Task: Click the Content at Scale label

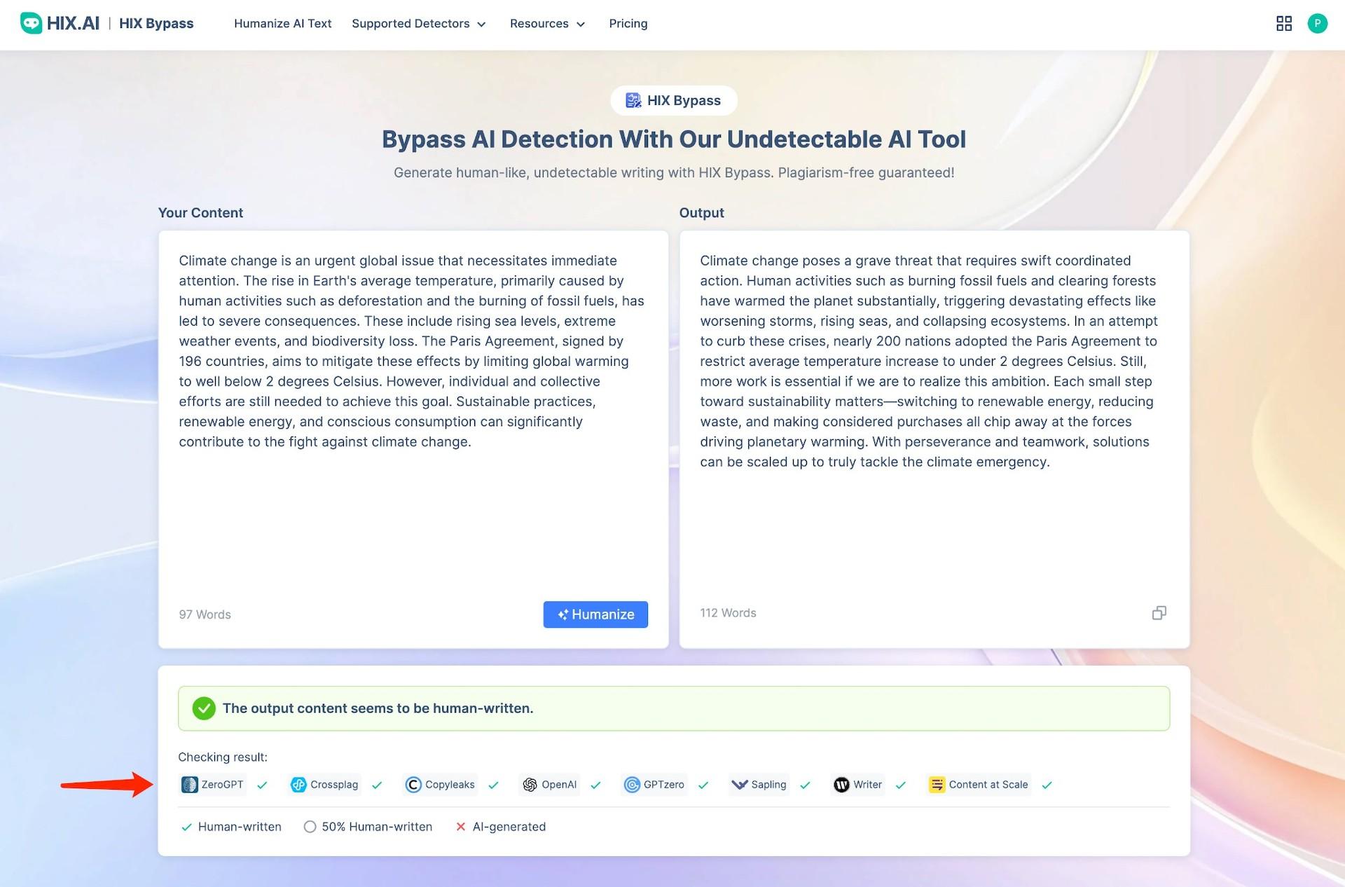Action: point(988,785)
